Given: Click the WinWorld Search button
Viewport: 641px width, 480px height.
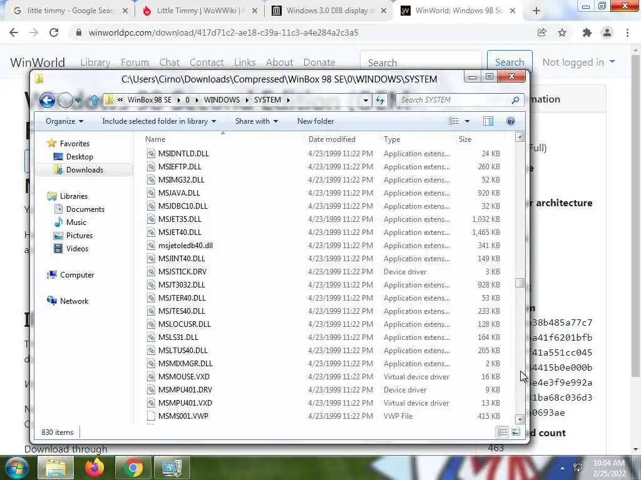Looking at the screenshot, I should coord(510,62).
